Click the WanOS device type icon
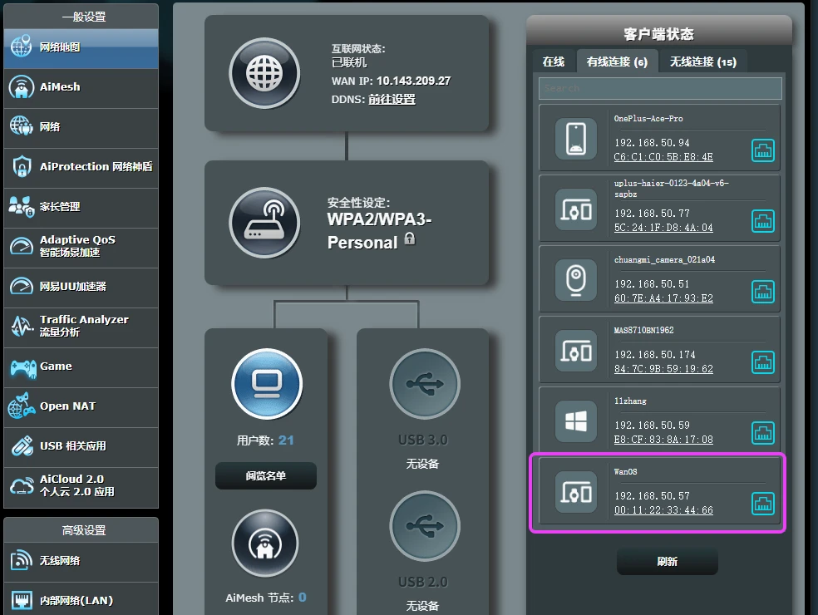Image resolution: width=818 pixels, height=615 pixels. 576,493
